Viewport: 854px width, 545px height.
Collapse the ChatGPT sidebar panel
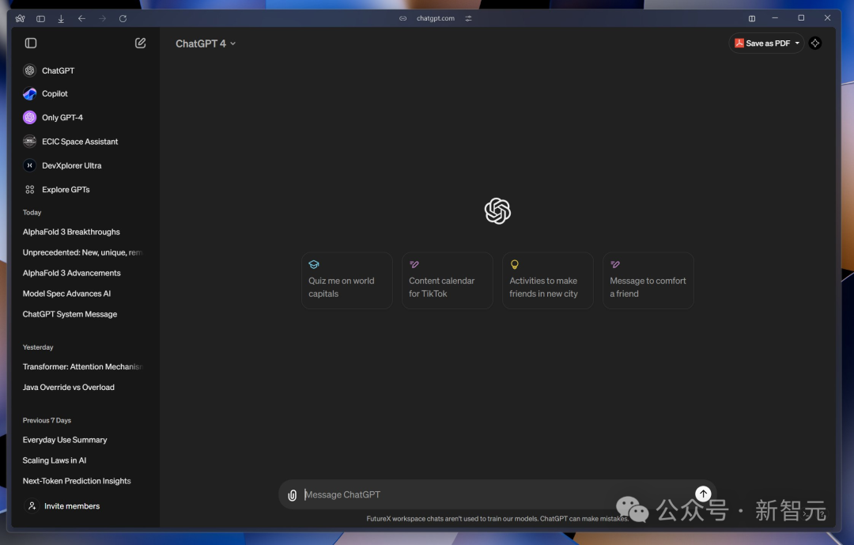31,44
